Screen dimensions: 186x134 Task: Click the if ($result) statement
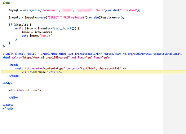[x=20, y=25]
